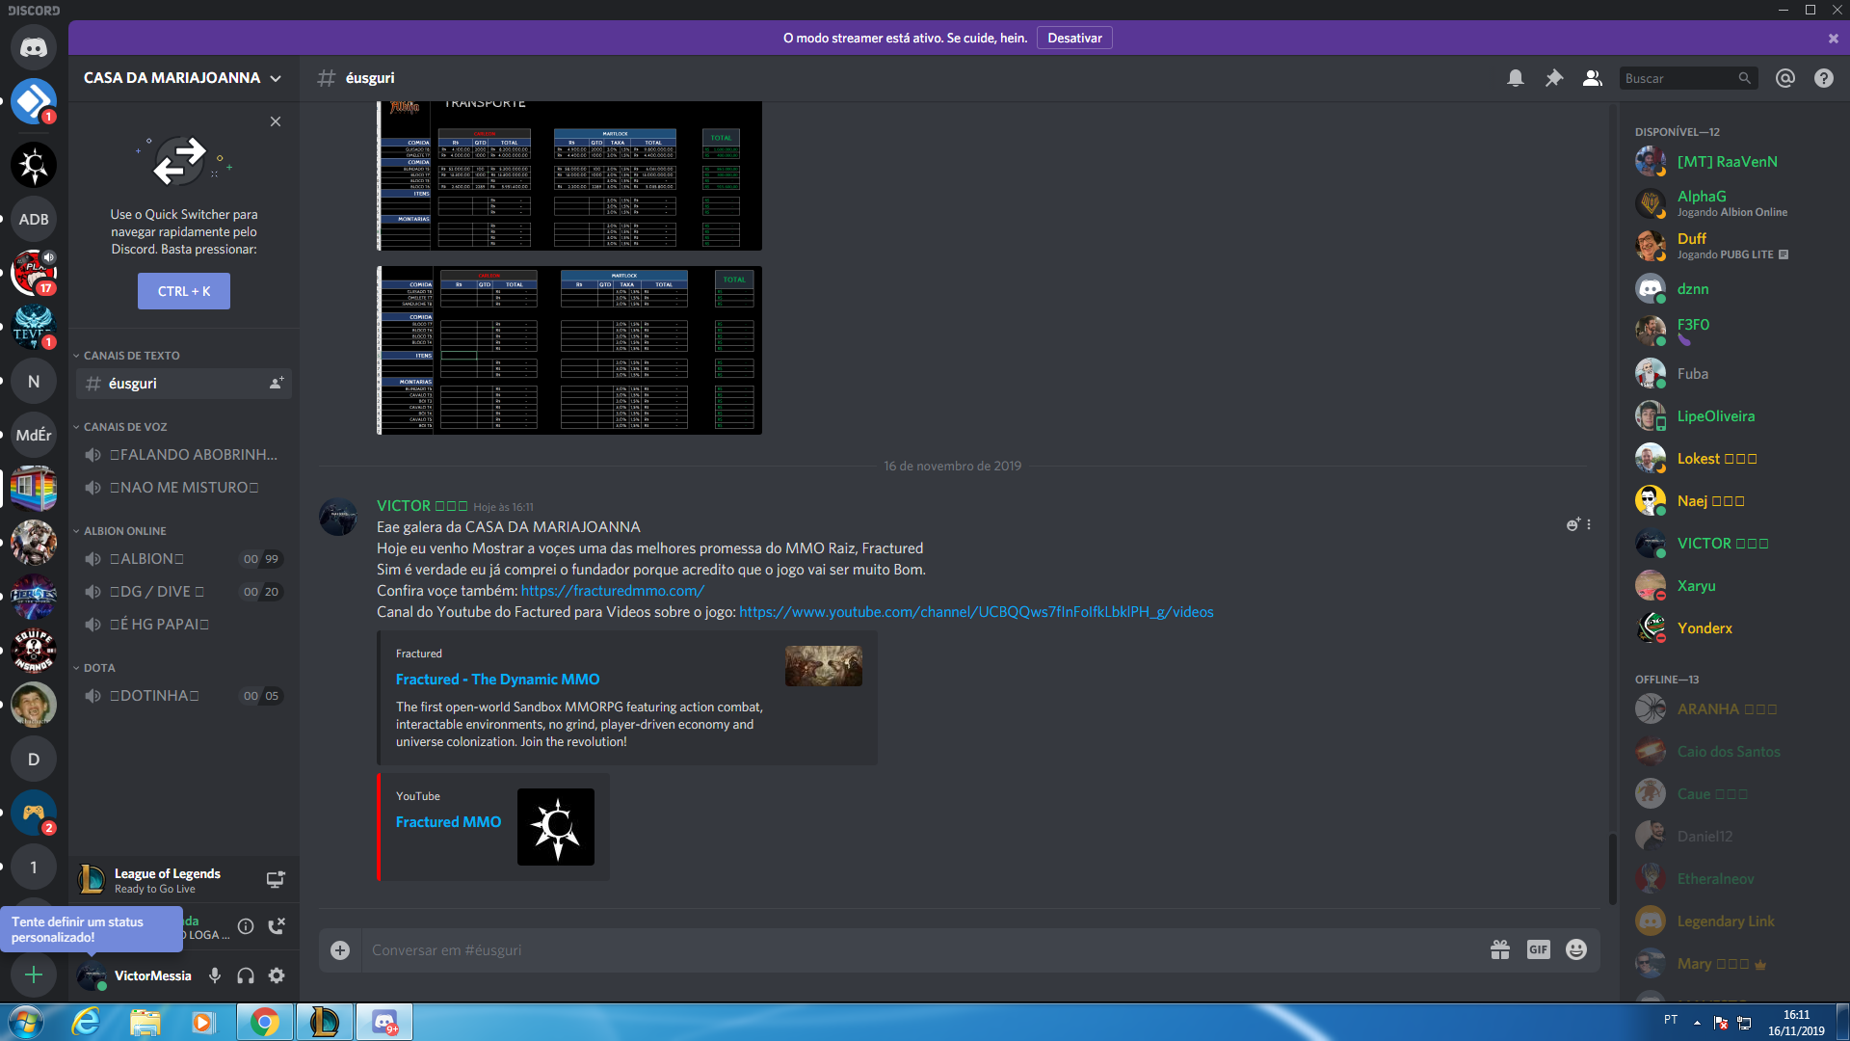This screenshot has width=1850, height=1041.
Task: Click Desativar streamer mode button
Action: [x=1074, y=38]
